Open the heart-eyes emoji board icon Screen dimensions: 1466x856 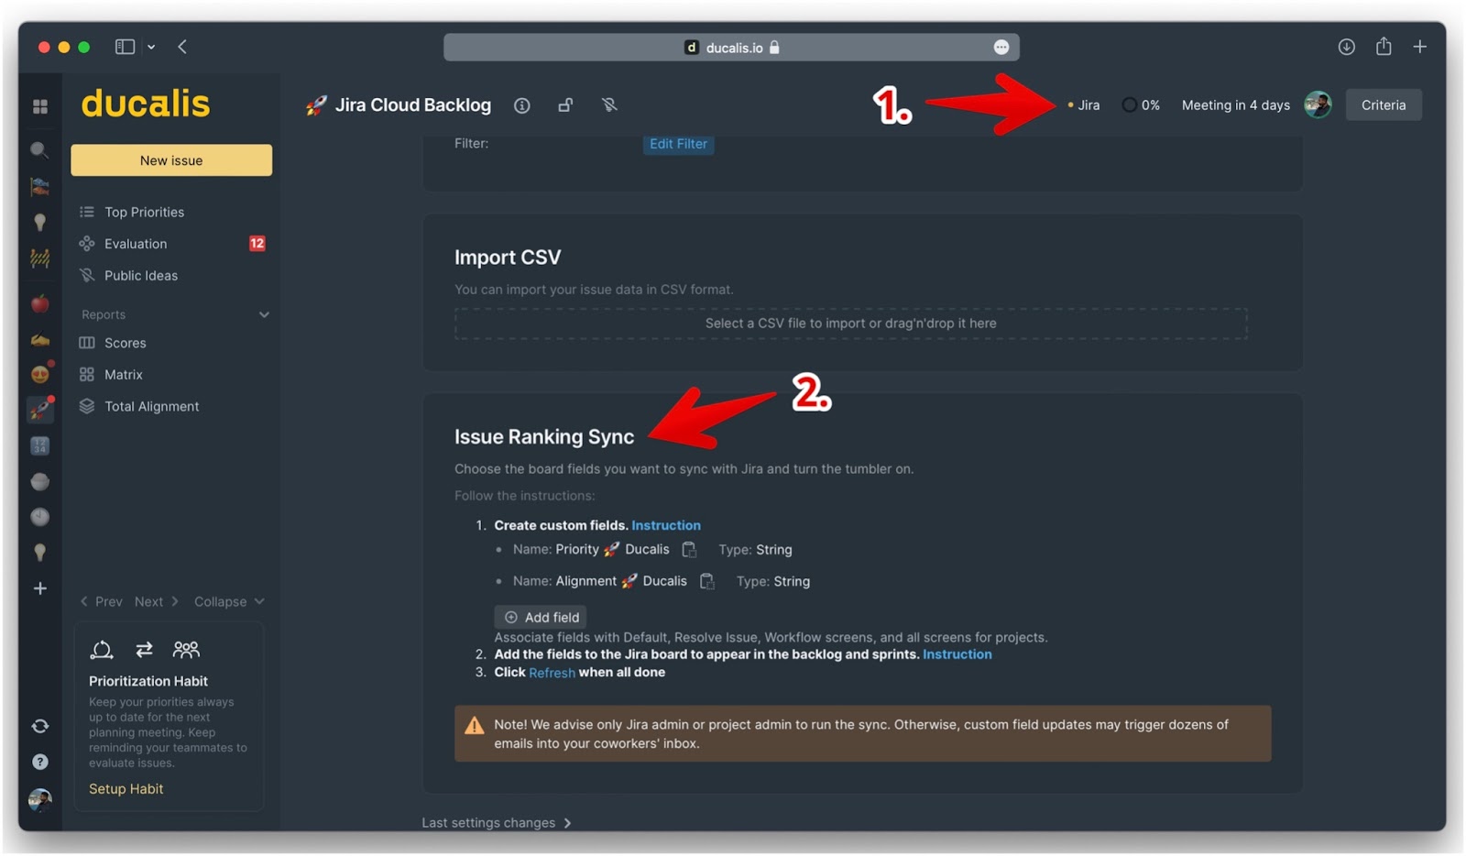pyautogui.click(x=39, y=374)
